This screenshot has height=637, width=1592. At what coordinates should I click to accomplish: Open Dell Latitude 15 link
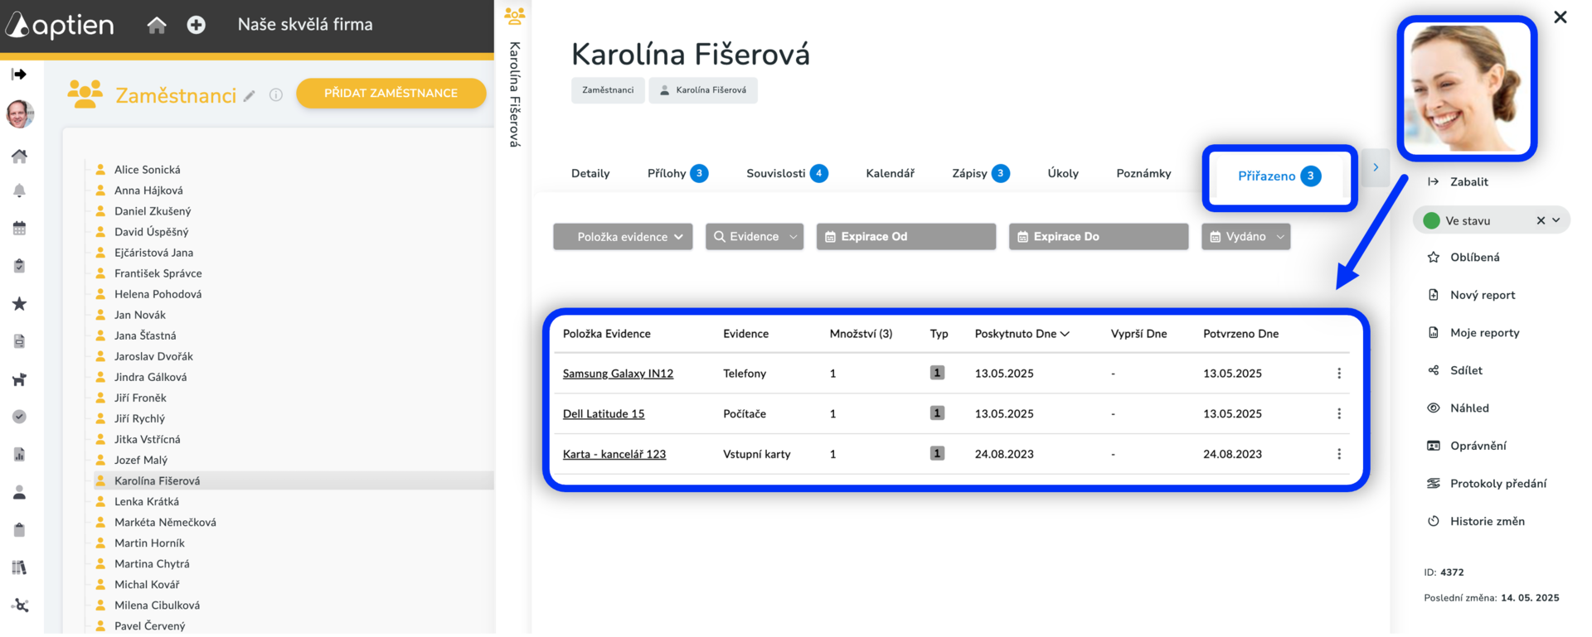pos(604,414)
